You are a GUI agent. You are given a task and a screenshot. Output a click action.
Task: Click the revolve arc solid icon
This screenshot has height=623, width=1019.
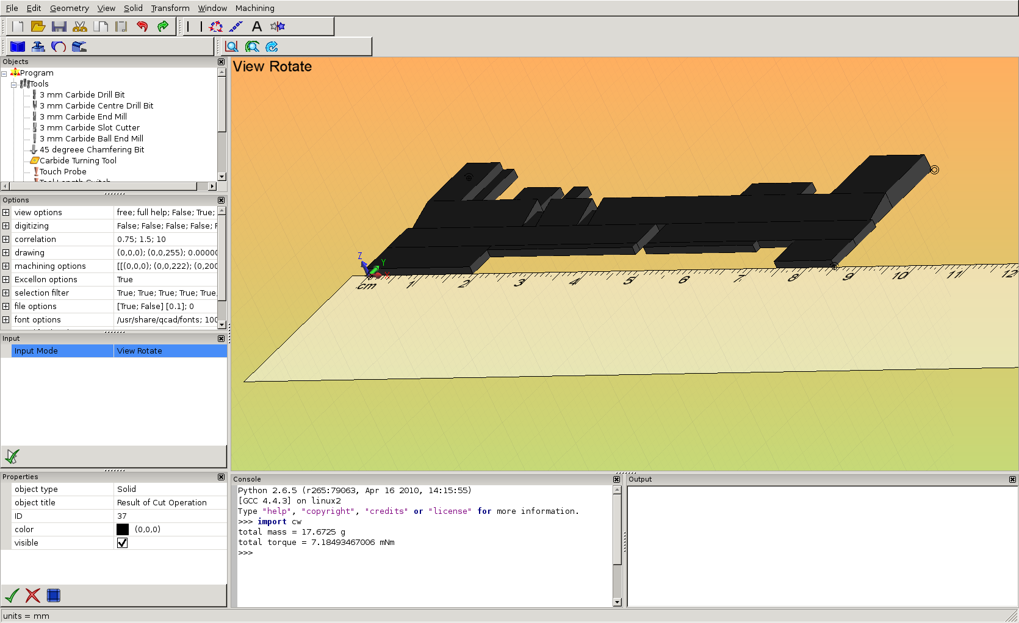click(59, 46)
